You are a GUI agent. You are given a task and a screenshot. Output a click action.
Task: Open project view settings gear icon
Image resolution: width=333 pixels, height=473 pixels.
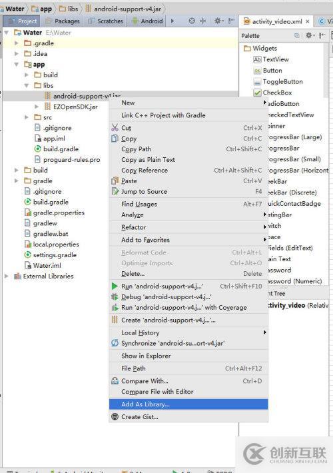pos(218,21)
